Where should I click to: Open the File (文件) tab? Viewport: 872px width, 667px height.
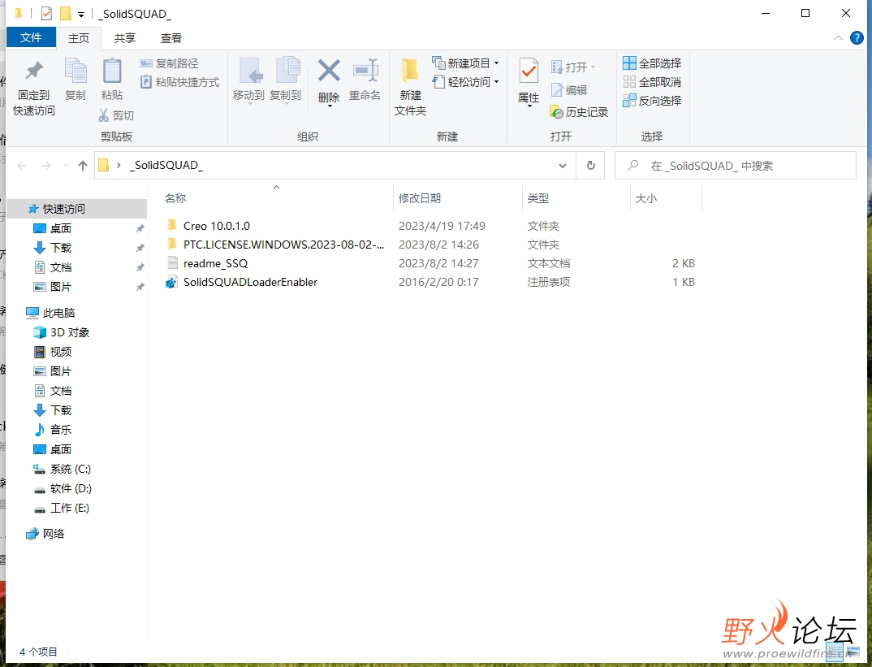tap(31, 37)
